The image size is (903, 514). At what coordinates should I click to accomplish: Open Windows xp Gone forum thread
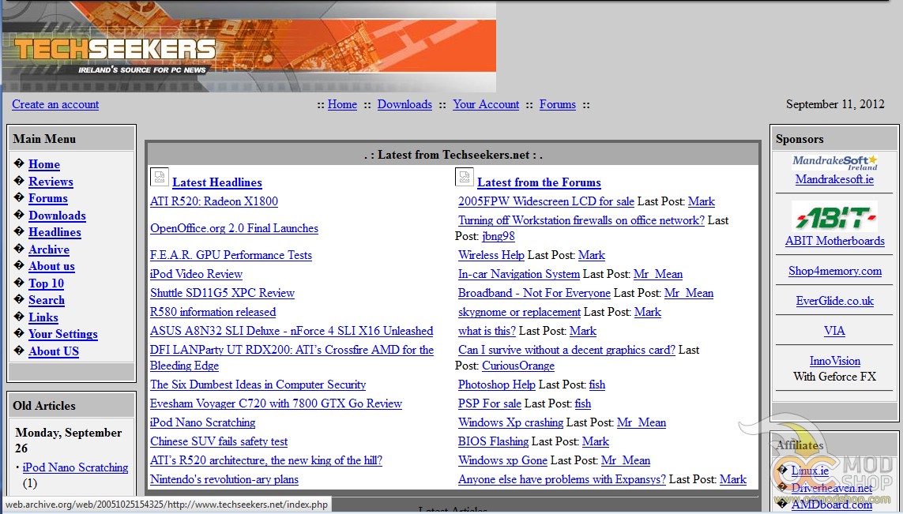502,460
